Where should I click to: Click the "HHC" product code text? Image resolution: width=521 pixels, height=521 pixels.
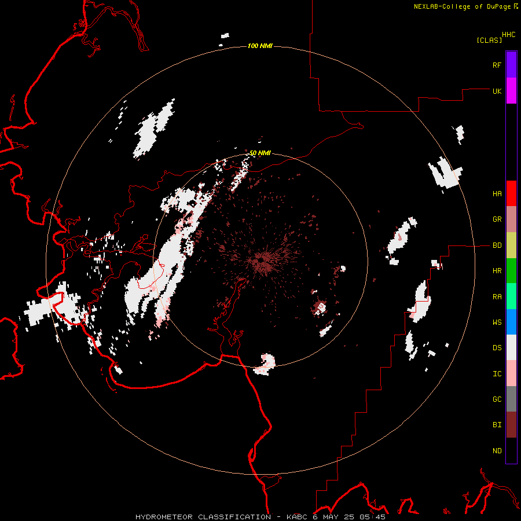509,35
